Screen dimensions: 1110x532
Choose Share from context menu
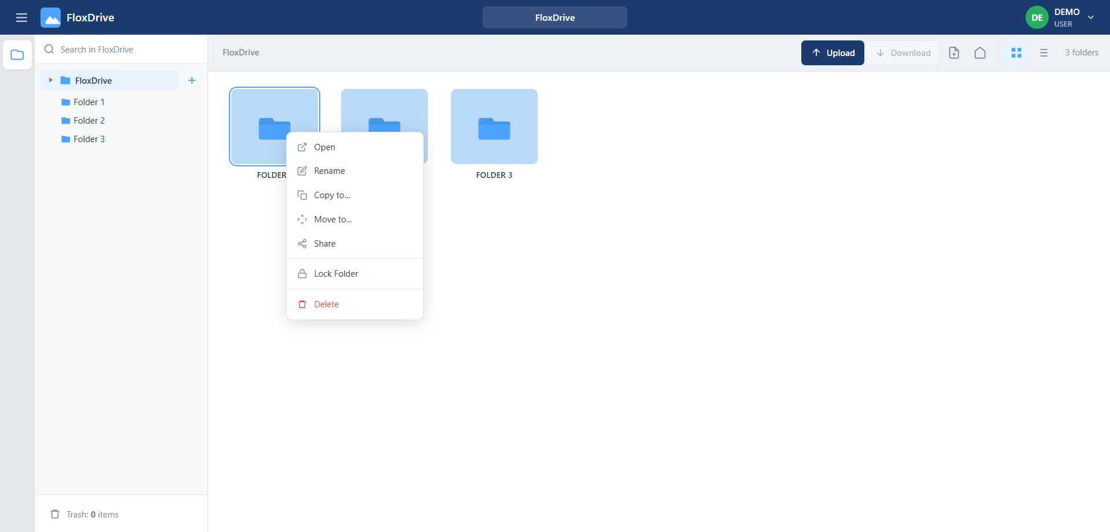click(355, 244)
